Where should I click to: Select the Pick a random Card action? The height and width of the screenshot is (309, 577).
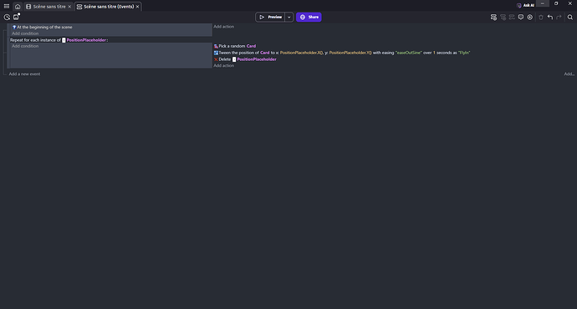[235, 46]
